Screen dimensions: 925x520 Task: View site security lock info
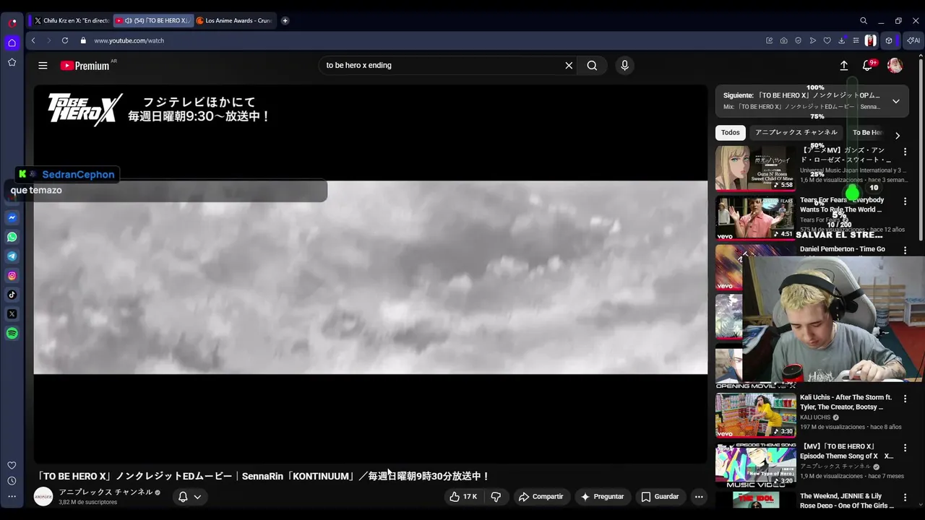83,40
